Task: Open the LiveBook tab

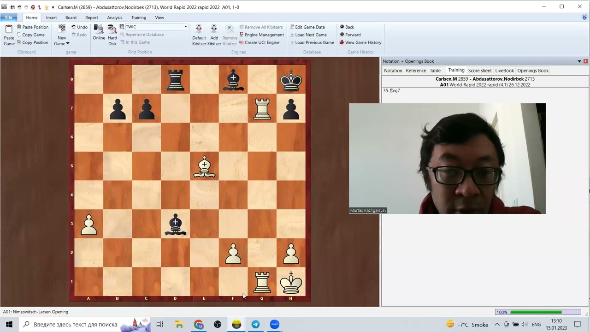Action: click(x=504, y=71)
